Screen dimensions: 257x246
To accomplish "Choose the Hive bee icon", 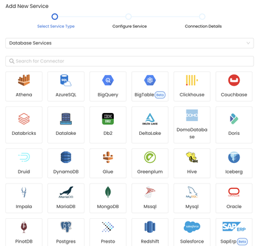I will (x=192, y=157).
